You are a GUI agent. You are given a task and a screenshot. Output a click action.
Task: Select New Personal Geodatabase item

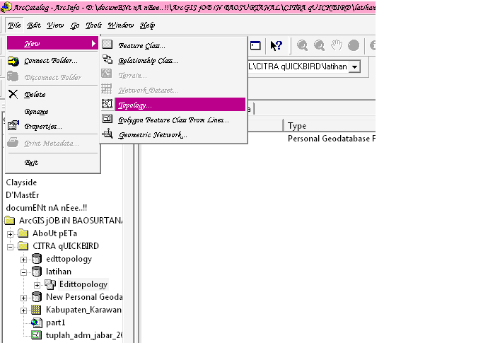pyautogui.click(x=84, y=297)
